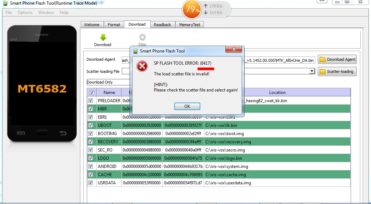Screen dimensions: 371x204
Task: Uncheck the ANDROID checkbox
Action: click(90, 166)
